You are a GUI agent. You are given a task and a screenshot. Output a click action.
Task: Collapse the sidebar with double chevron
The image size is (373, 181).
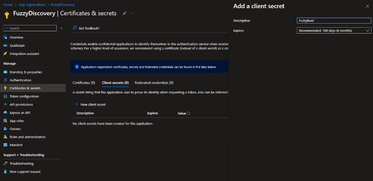(x=61, y=28)
